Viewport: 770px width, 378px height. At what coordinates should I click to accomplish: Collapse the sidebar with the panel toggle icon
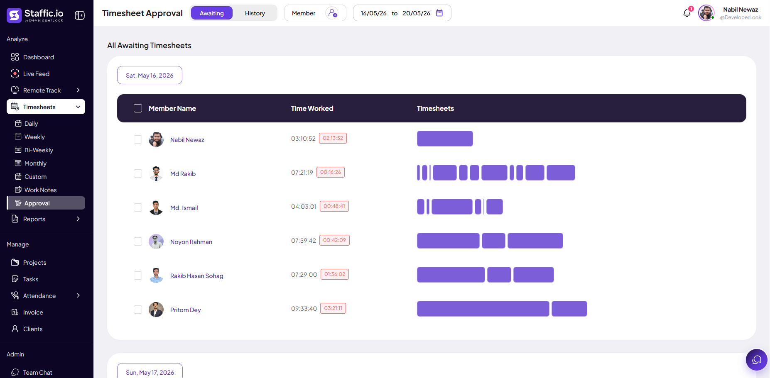click(80, 15)
